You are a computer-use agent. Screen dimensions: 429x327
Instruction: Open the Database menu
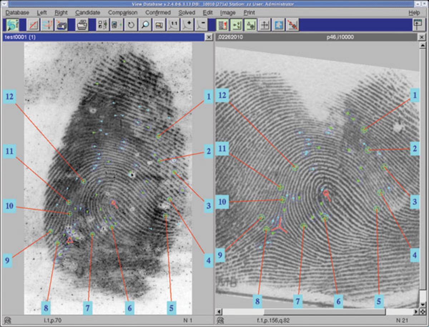17,13
